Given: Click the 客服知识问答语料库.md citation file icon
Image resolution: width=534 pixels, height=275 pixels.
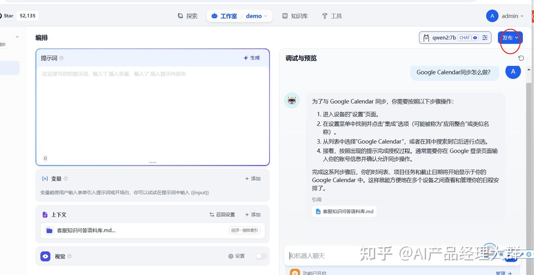Looking at the screenshot, I should coord(318,211).
